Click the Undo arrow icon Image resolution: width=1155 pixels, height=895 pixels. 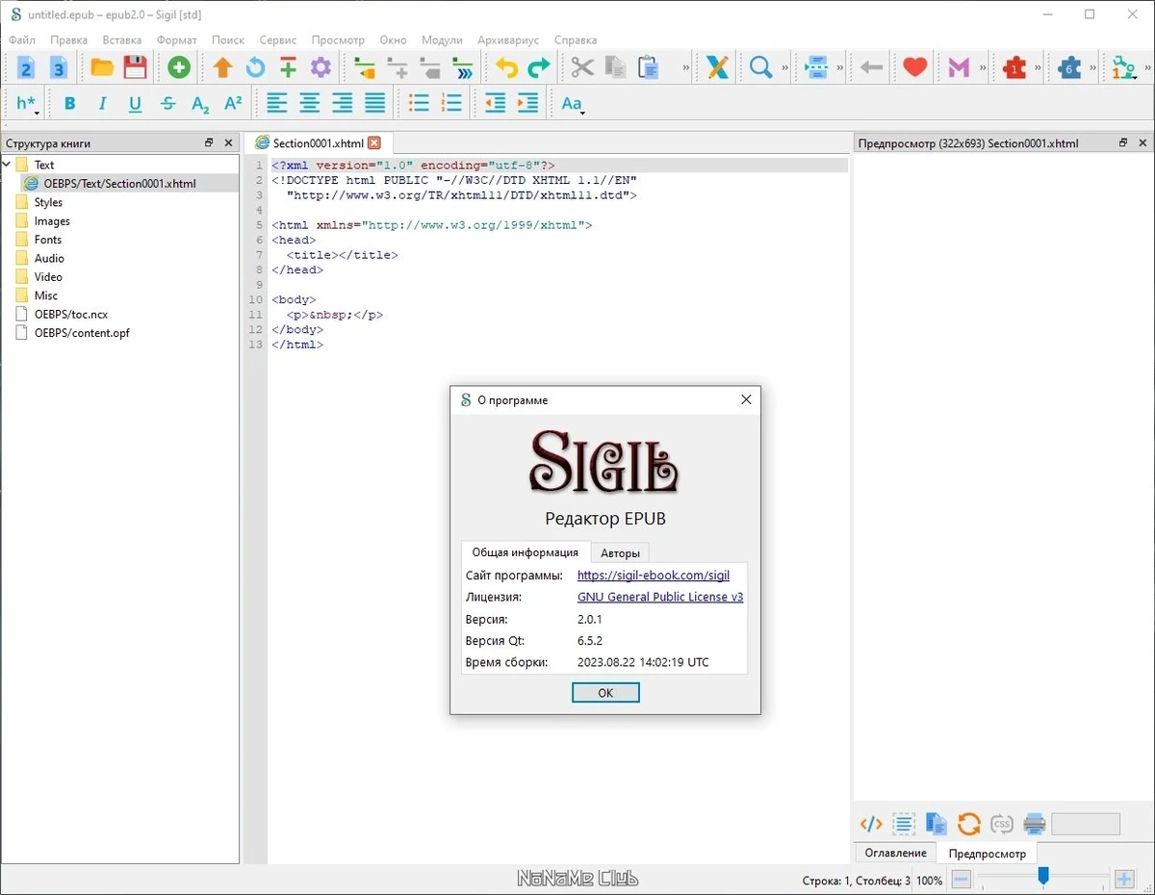point(507,67)
